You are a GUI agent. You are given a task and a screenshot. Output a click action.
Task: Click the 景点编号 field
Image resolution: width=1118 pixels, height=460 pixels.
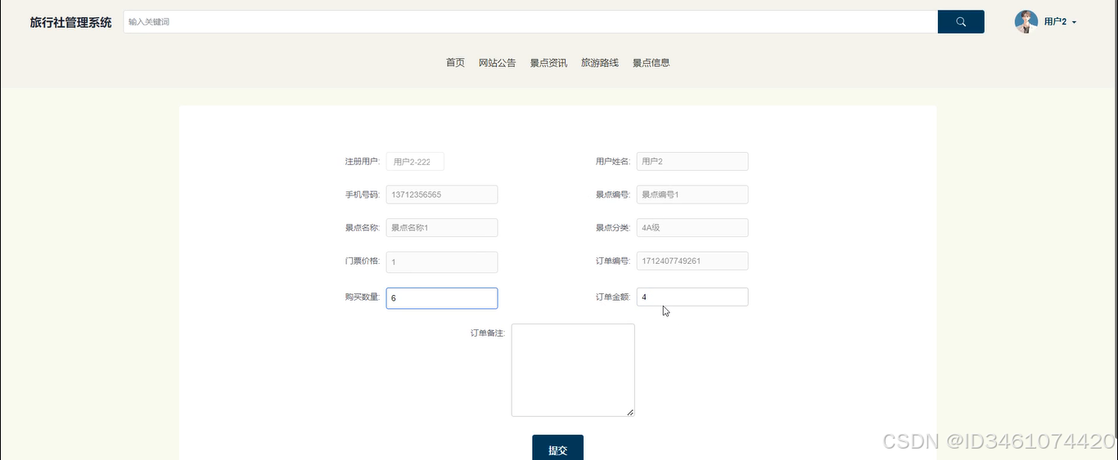tap(692, 194)
